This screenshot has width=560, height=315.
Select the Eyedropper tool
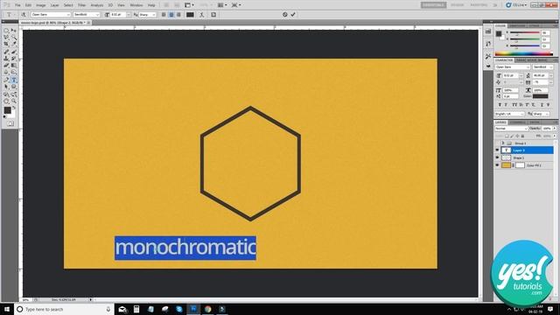pyautogui.click(x=14, y=45)
